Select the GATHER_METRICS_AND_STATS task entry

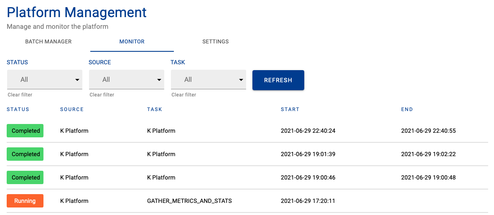click(x=189, y=201)
